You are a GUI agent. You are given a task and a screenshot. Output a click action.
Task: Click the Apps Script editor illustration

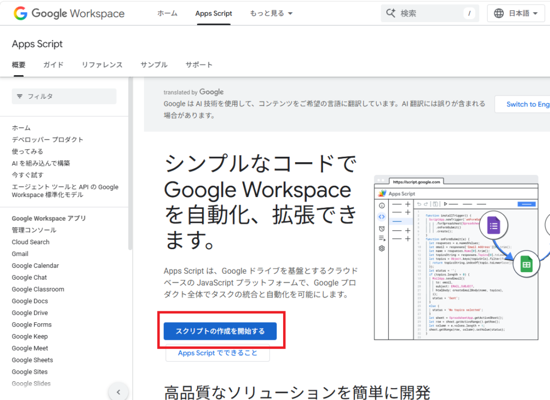456,258
